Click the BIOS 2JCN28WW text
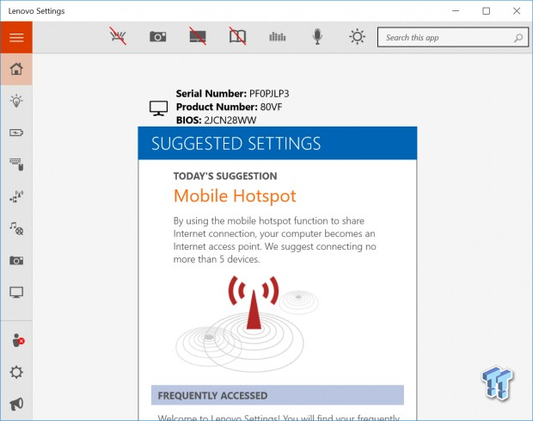Screen dimensions: 533x421 (x=216, y=121)
